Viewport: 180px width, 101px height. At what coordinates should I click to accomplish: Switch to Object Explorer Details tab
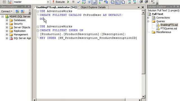coord(93,7)
